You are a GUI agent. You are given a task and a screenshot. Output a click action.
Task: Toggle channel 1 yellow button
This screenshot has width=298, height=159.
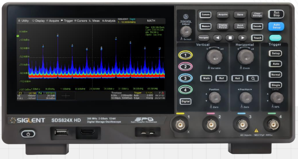[x=185, y=55]
